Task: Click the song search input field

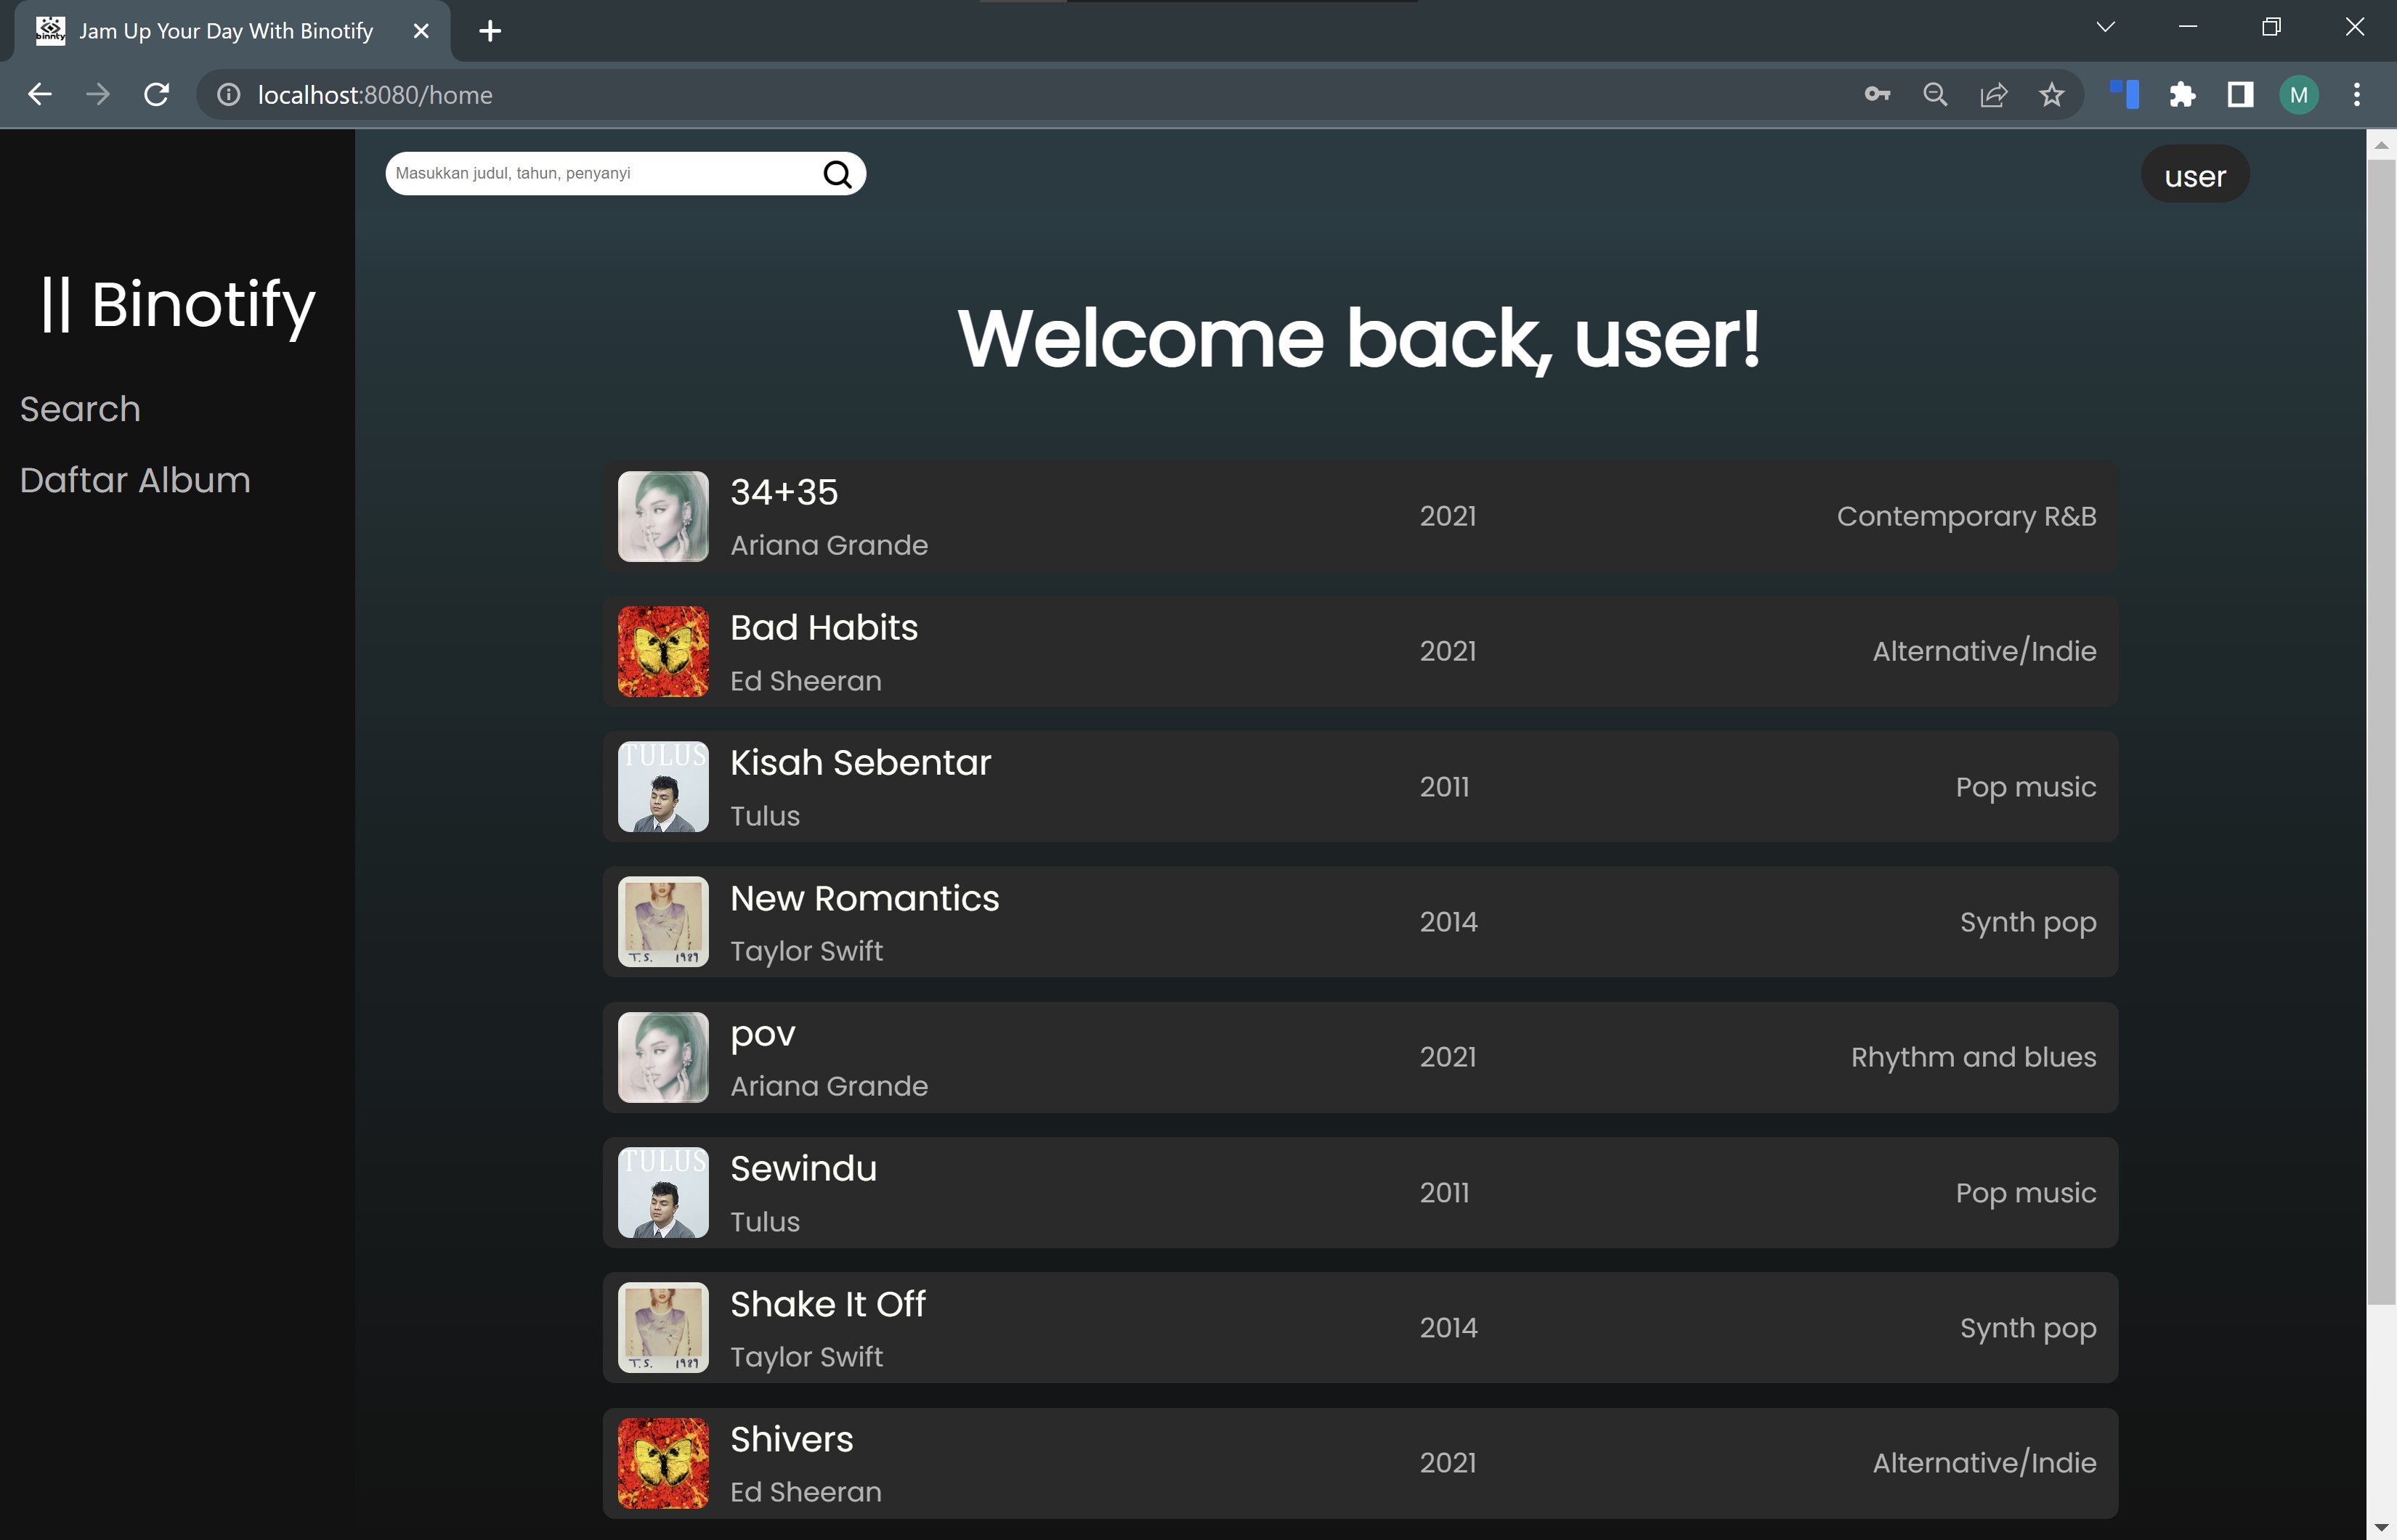Action: point(600,172)
